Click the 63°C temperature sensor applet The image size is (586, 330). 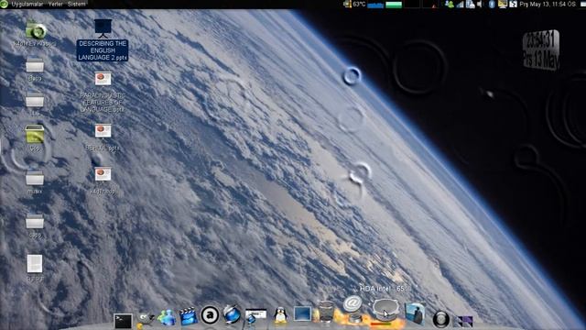(x=354, y=4)
